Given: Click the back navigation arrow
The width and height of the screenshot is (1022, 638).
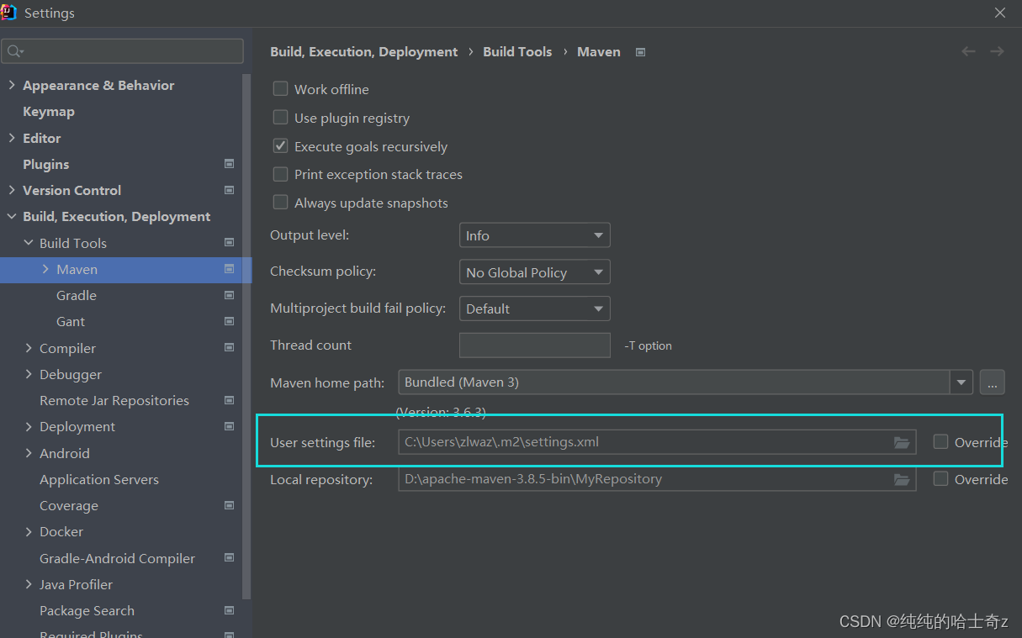Looking at the screenshot, I should 968,52.
